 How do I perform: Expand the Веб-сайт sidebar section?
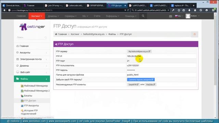tap(32, 72)
